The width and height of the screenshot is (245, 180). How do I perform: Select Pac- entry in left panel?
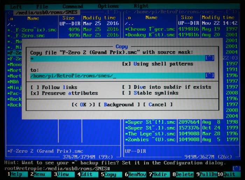[14, 93]
